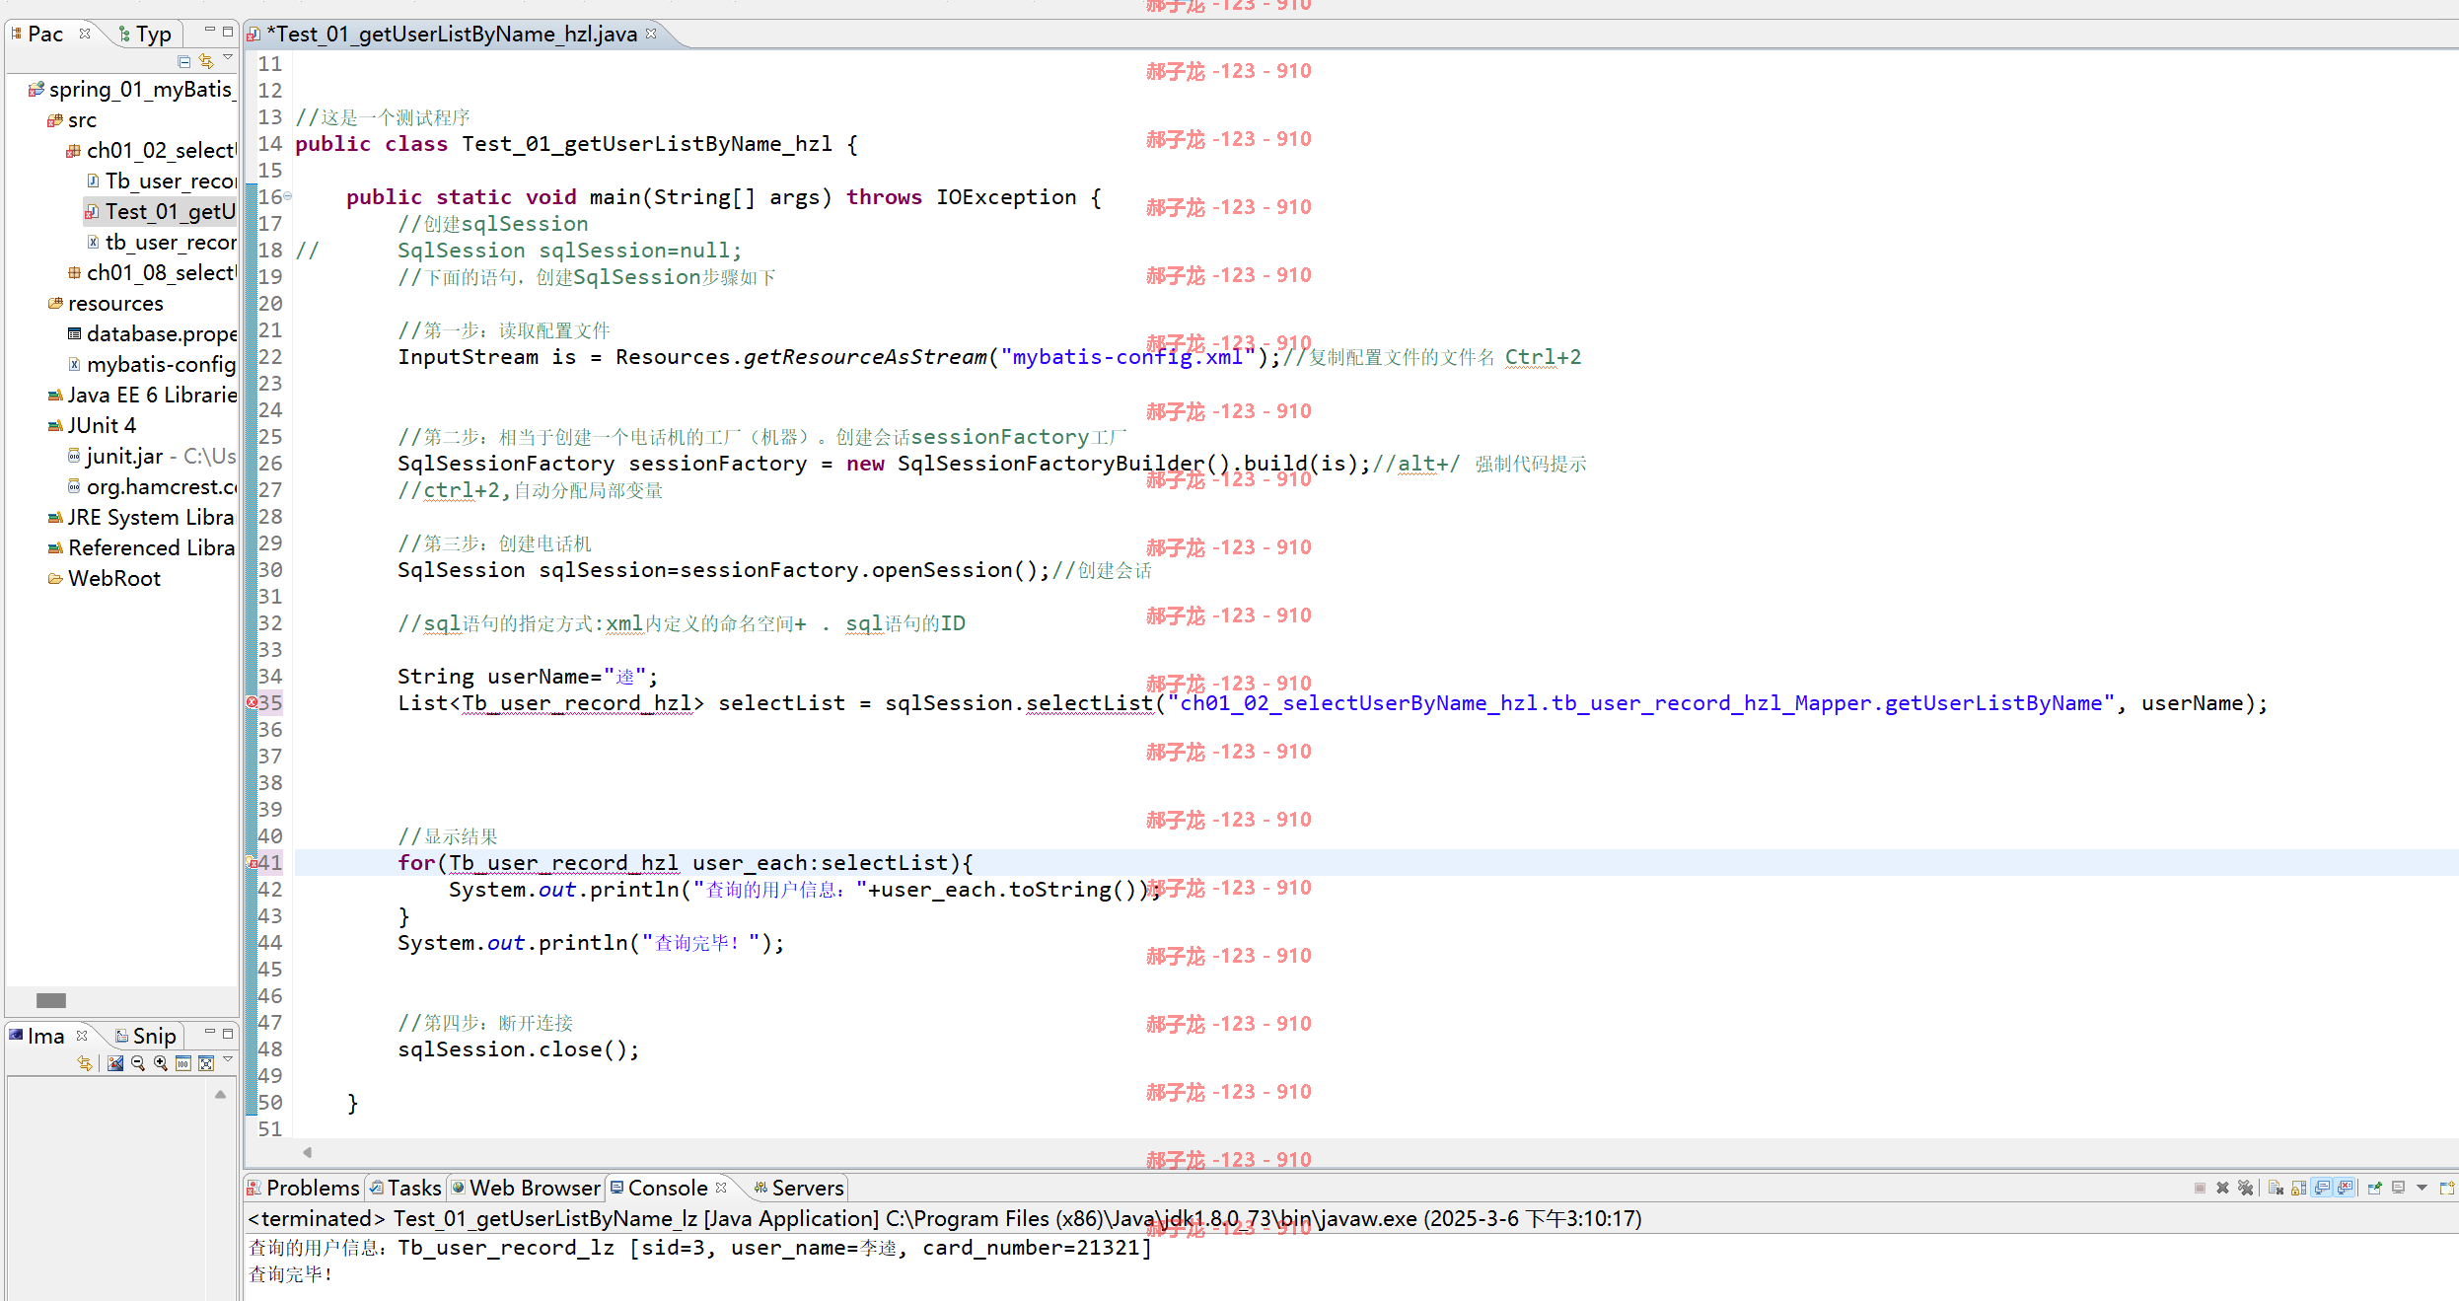Click error marker on line 41
Screen dimensions: 2459x1301
252,862
